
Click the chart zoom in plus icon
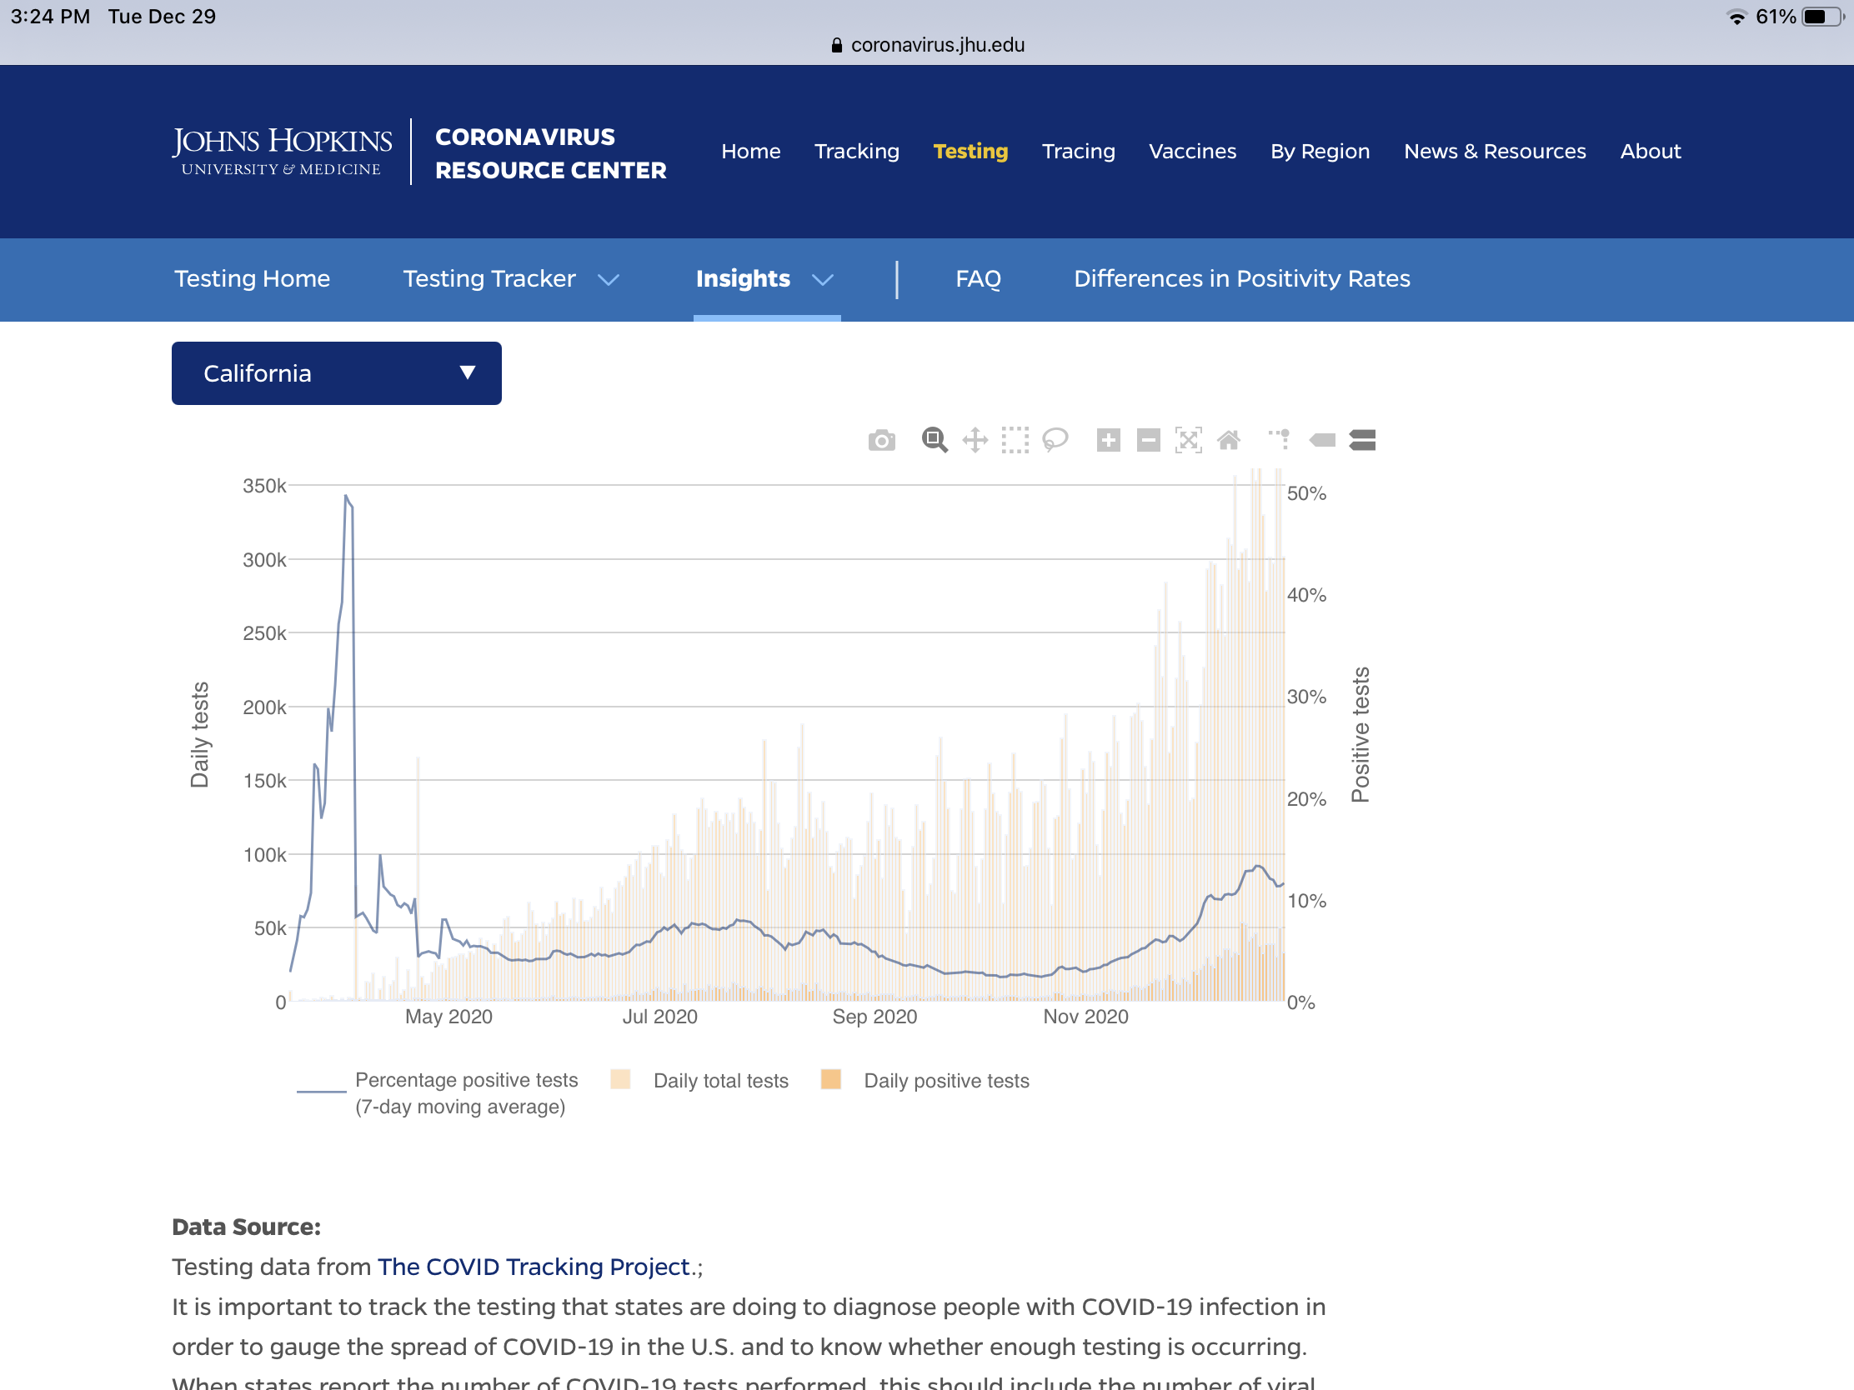[1108, 440]
